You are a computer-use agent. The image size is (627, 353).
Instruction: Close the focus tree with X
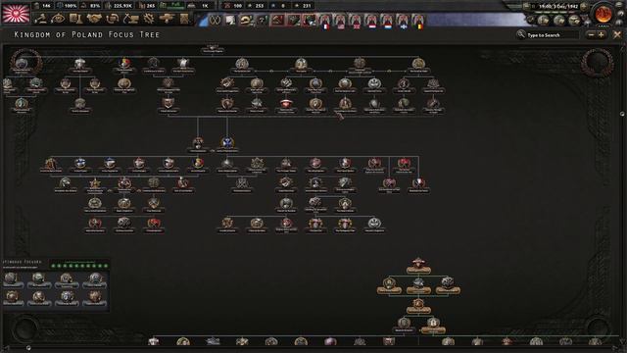tap(617, 35)
